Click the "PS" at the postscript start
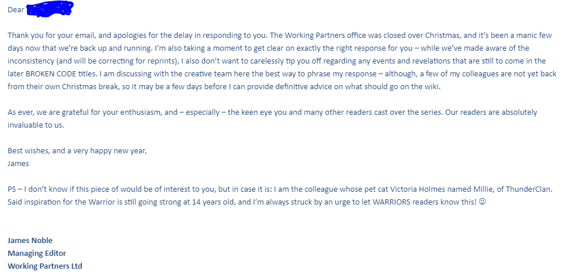 12,189
